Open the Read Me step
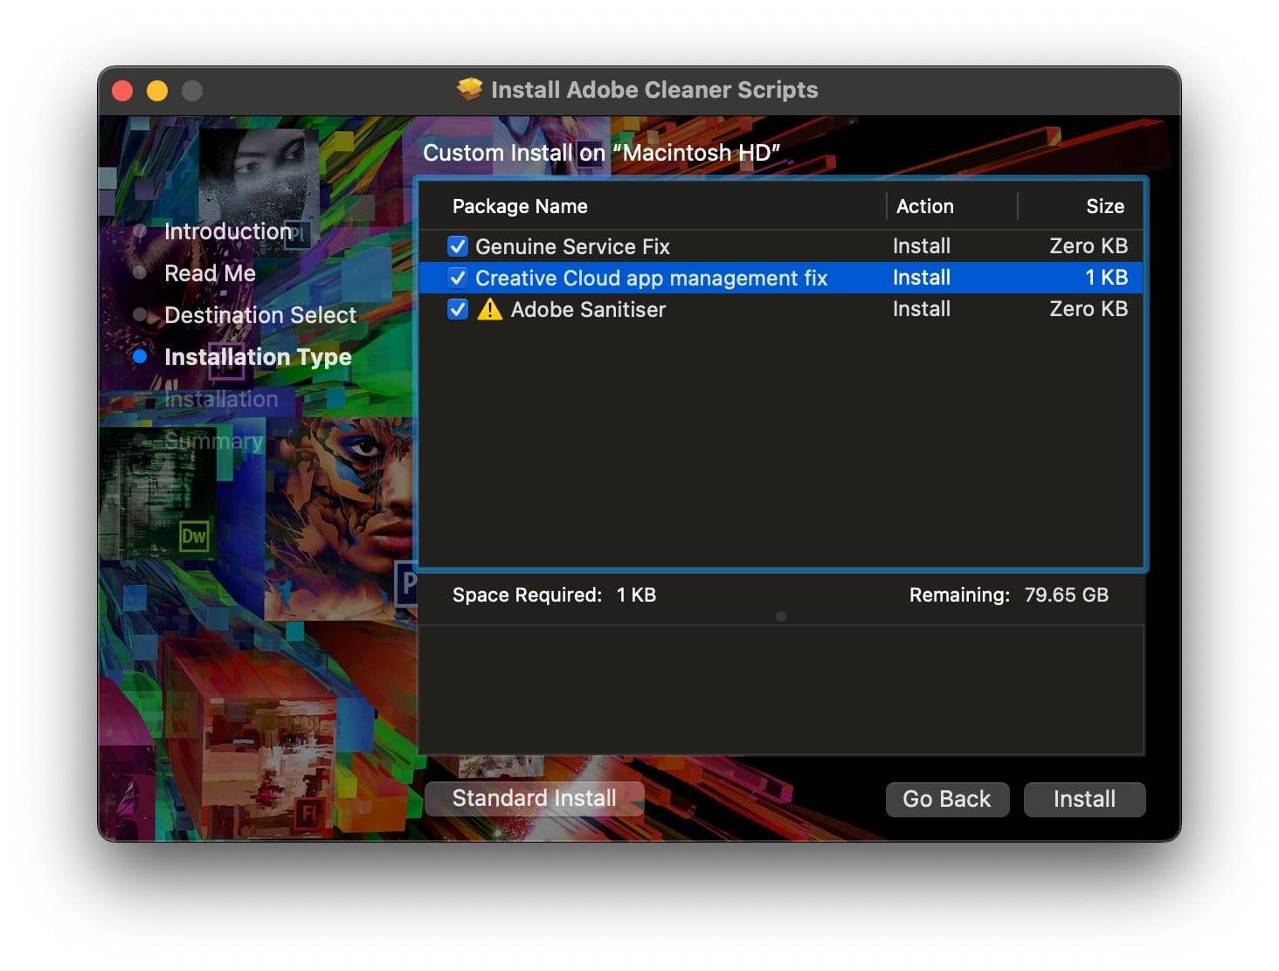1279x971 pixels. click(x=209, y=272)
